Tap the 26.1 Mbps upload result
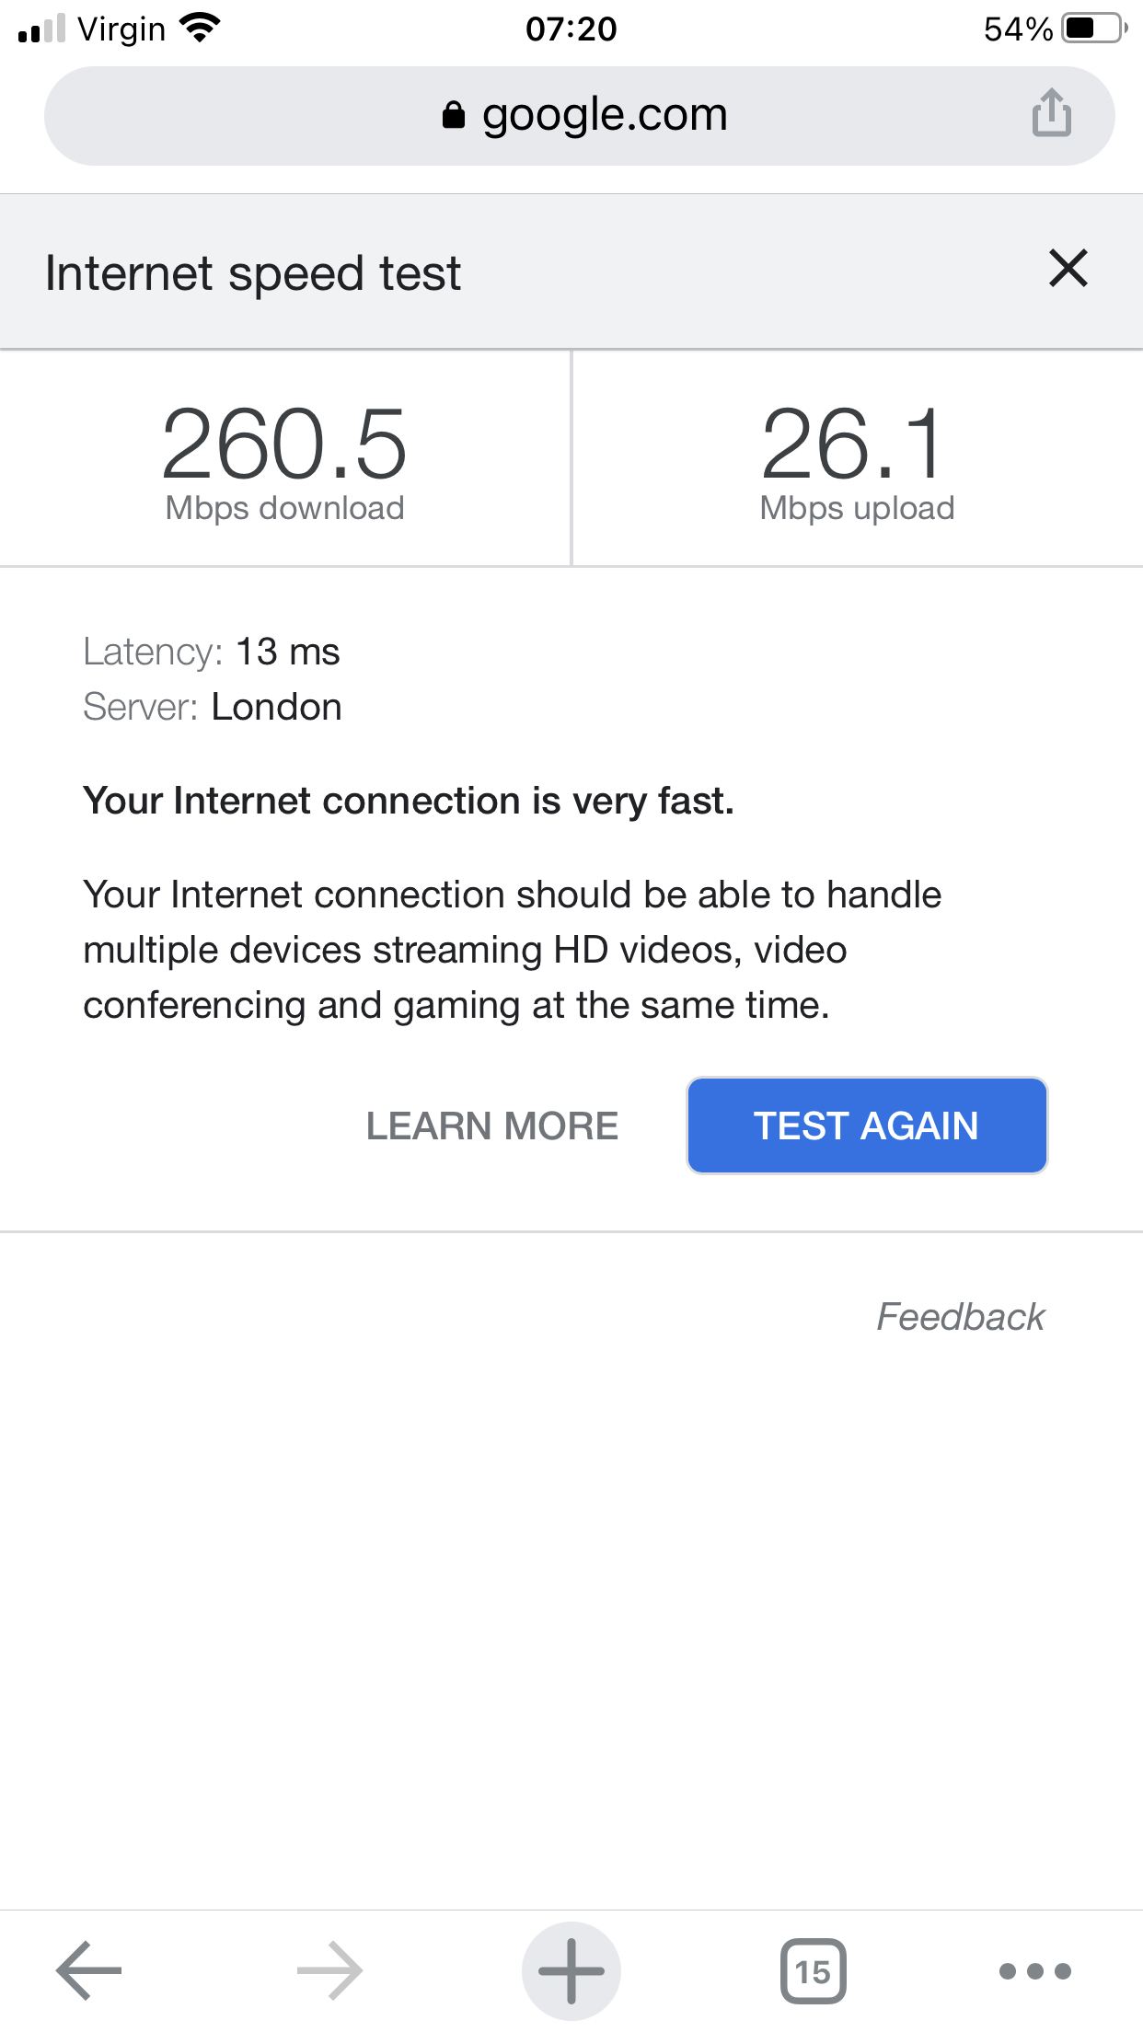This screenshot has width=1143, height=2032. click(x=857, y=460)
